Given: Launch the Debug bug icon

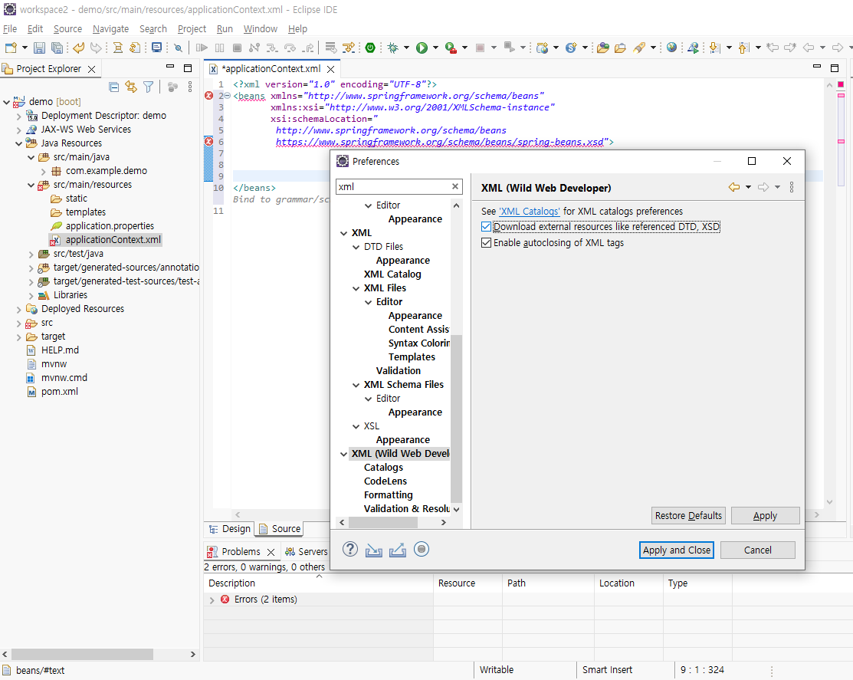Looking at the screenshot, I should click(392, 48).
